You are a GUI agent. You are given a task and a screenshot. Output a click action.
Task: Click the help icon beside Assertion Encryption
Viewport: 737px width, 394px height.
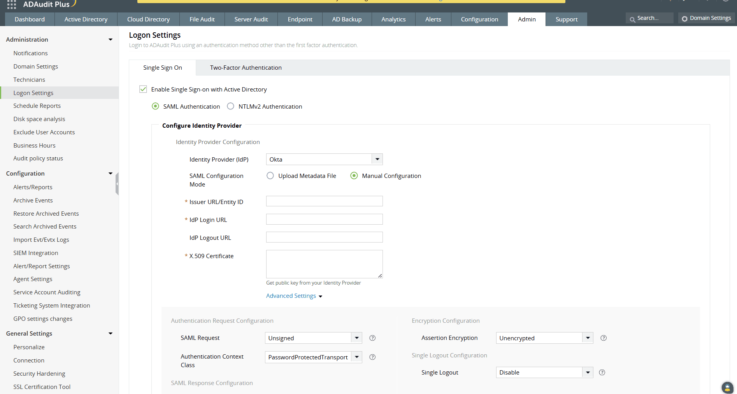tap(603, 338)
